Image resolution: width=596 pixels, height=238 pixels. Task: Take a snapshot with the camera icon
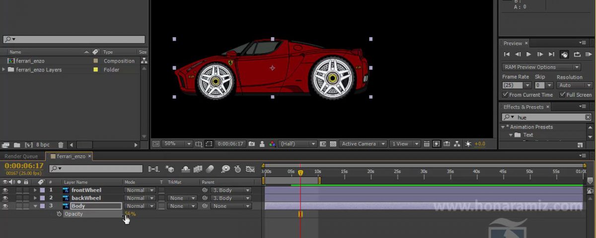coord(251,144)
